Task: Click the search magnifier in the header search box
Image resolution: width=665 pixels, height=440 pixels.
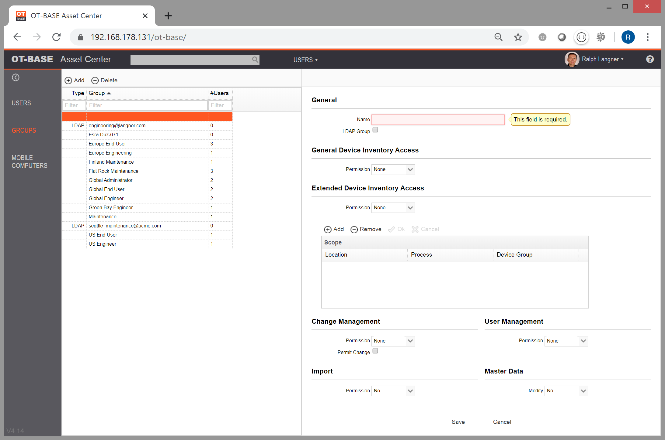Action: [x=255, y=60]
